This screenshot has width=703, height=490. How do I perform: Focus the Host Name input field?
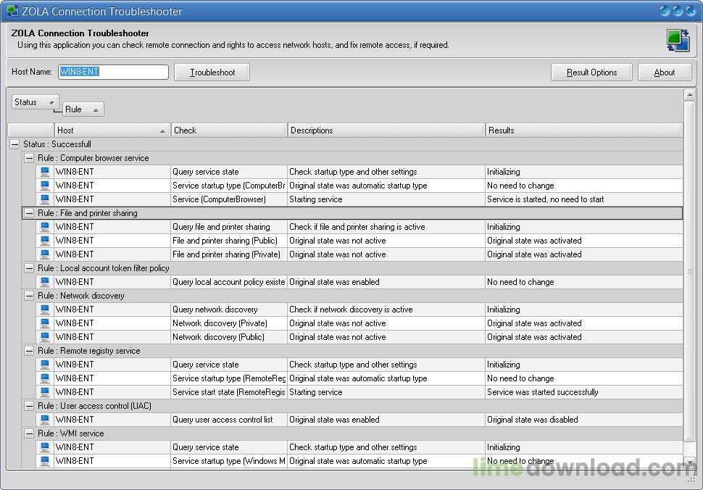pos(114,72)
